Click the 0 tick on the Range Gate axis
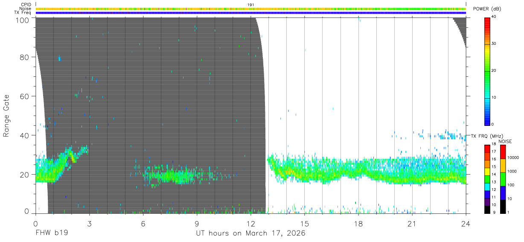524x242 pixels. (26, 211)
